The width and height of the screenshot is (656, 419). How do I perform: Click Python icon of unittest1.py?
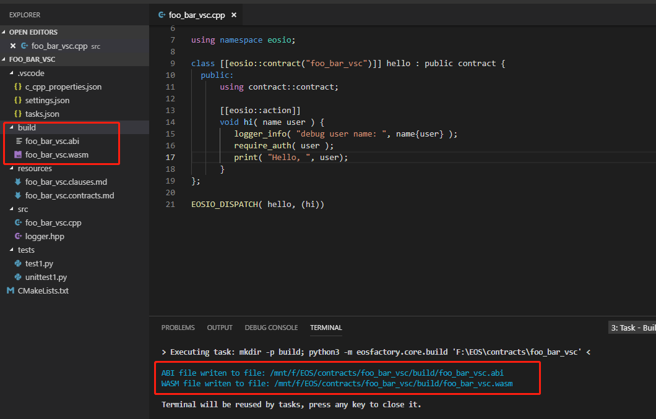pos(18,277)
